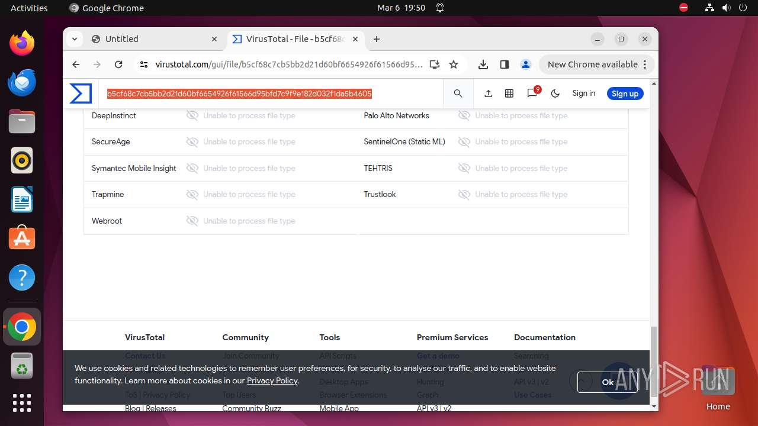Open site information icon in address bar
The height and width of the screenshot is (426, 758).
pyautogui.click(x=144, y=64)
